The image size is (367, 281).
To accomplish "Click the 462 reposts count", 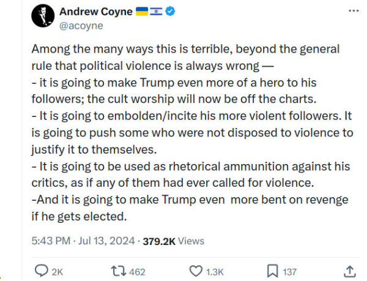I will point(138,271).
